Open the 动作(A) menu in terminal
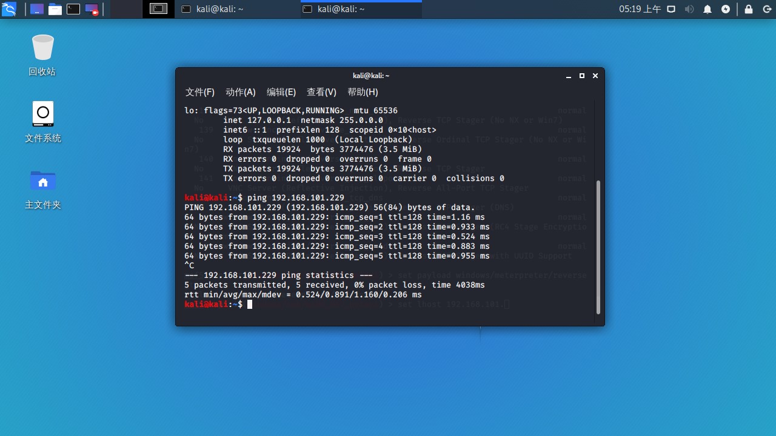The width and height of the screenshot is (776, 436). 241,92
